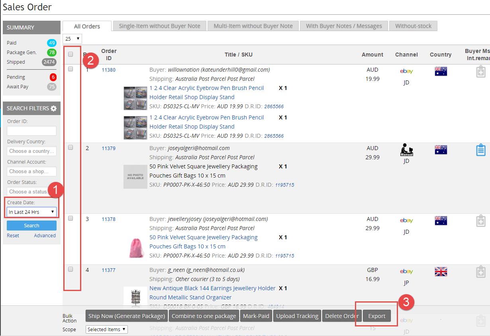Open order 11378 Pink Velvet Pouches title link
The width and height of the screenshot is (490, 336).
[x=203, y=242]
